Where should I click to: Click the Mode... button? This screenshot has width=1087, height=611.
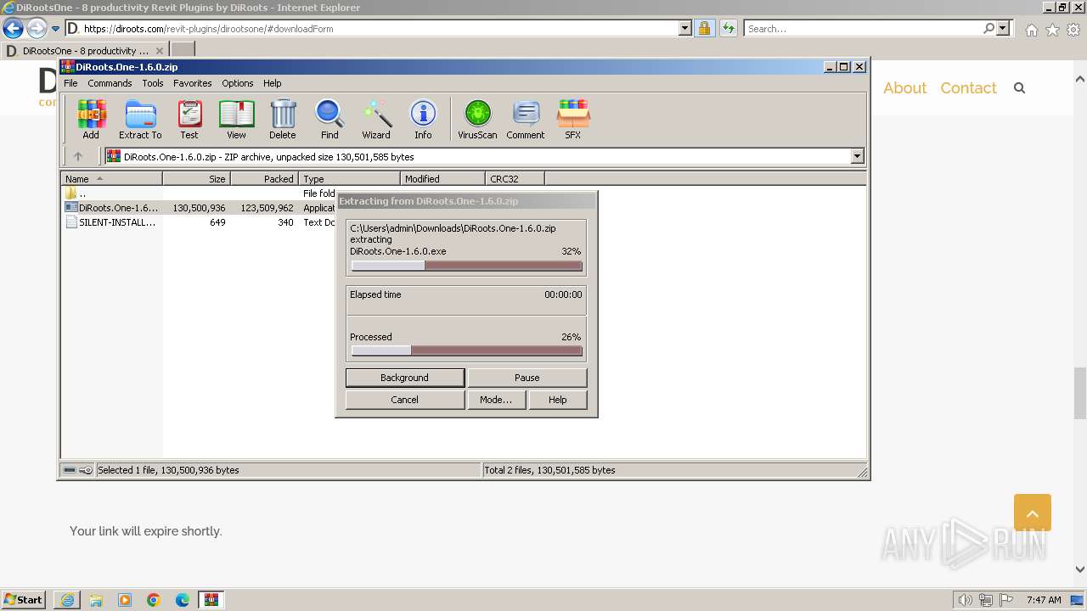[x=496, y=400]
